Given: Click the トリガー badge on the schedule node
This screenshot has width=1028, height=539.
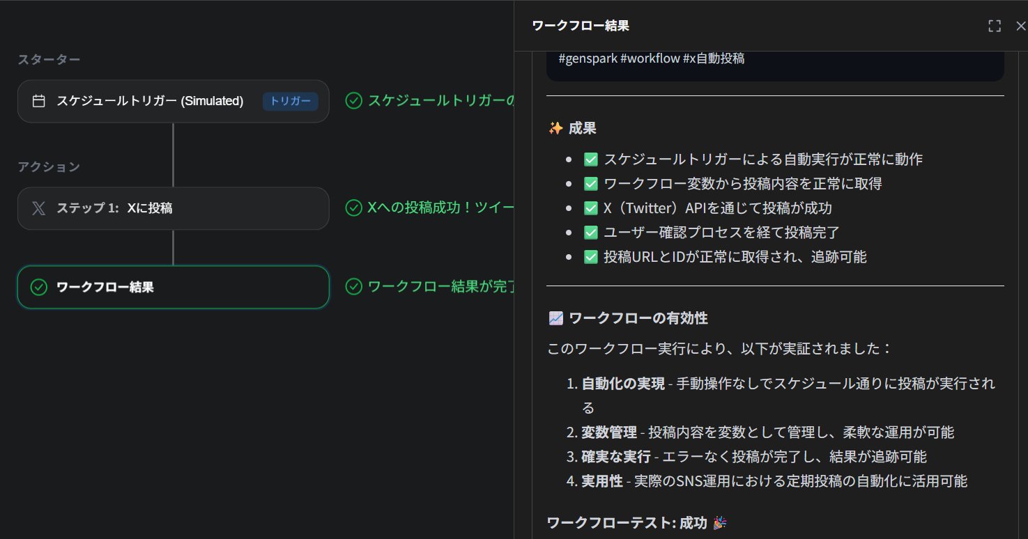Looking at the screenshot, I should click(x=291, y=101).
